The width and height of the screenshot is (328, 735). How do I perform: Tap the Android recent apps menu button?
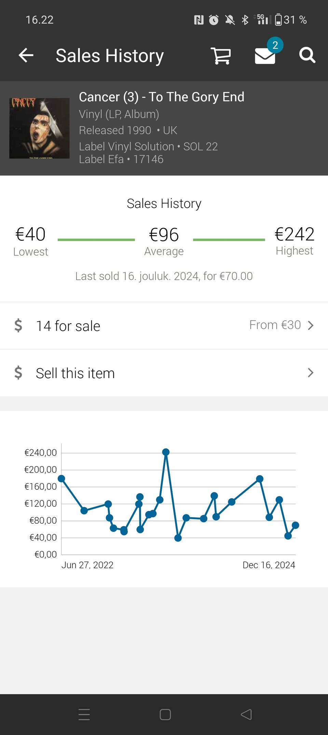(84, 714)
